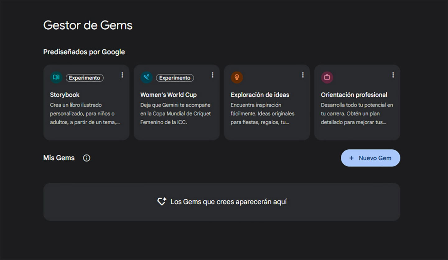Open the Orientación profesional Gem title
The height and width of the screenshot is (260, 448).
354,95
